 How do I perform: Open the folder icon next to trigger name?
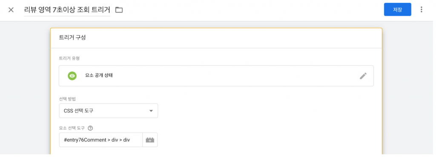119,10
